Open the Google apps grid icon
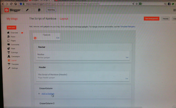Screen dimensions: 176x108 (x=174, y=10)
